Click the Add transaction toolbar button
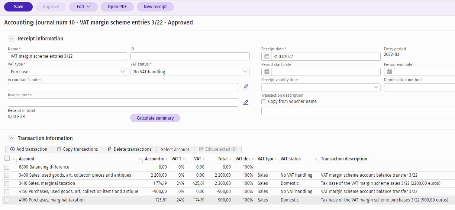The width and height of the screenshot is (455, 210). [x=29, y=149]
